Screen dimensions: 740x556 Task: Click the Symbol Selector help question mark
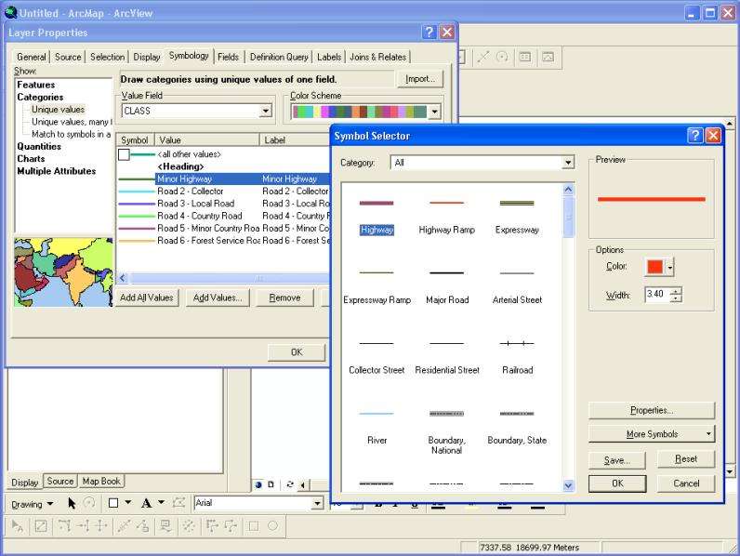(x=694, y=136)
